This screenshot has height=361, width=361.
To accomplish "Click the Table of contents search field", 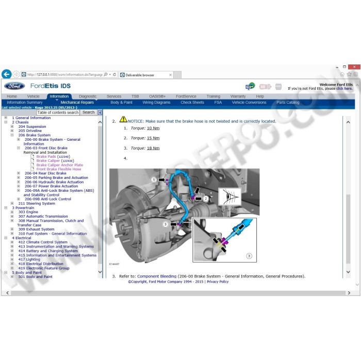I will click(x=58, y=112).
